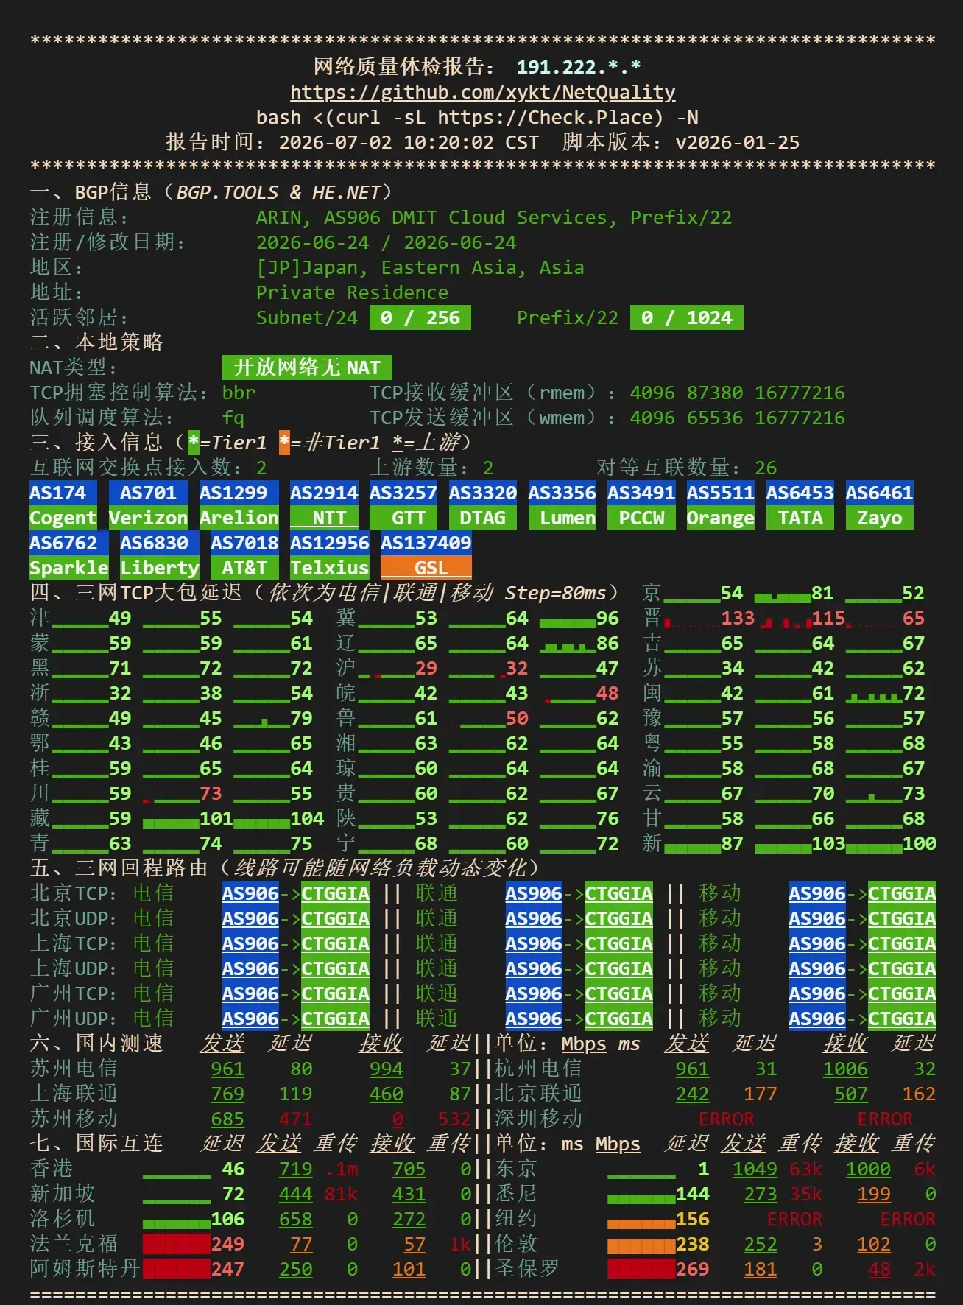
Task: Click the AS6461 Zayo badge
Action: pyautogui.click(x=879, y=505)
